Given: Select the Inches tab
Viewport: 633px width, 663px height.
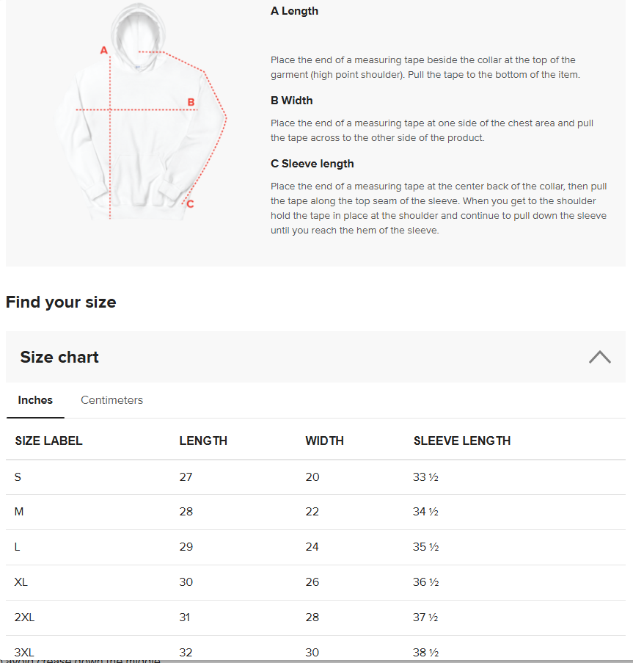Looking at the screenshot, I should coord(35,400).
